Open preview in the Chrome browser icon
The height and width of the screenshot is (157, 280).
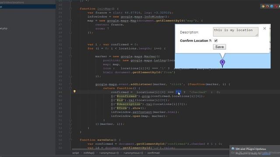tap(263, 6)
